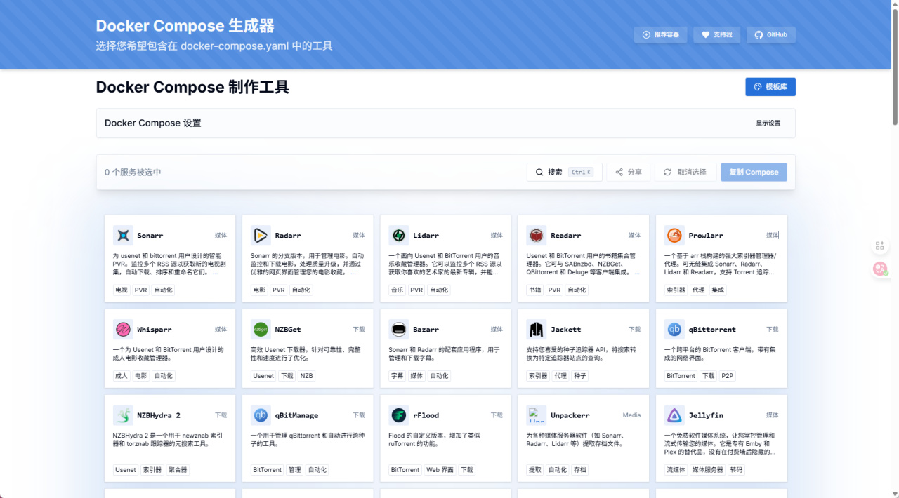Select the Radarr service card title
899x498 pixels.
[x=288, y=236]
